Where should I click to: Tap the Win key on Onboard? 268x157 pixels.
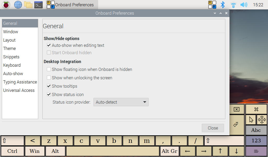35,151
